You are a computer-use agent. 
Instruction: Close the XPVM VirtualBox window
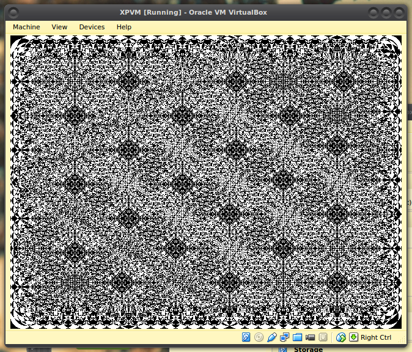click(399, 12)
